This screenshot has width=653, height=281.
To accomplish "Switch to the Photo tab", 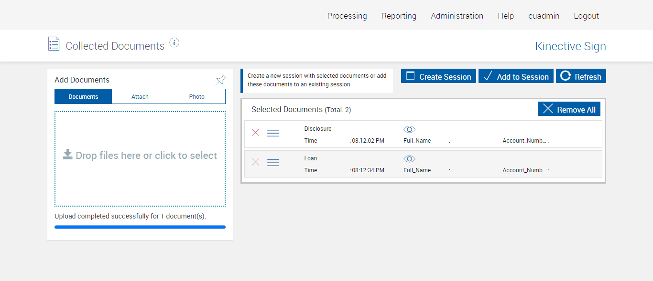I will (x=196, y=96).
